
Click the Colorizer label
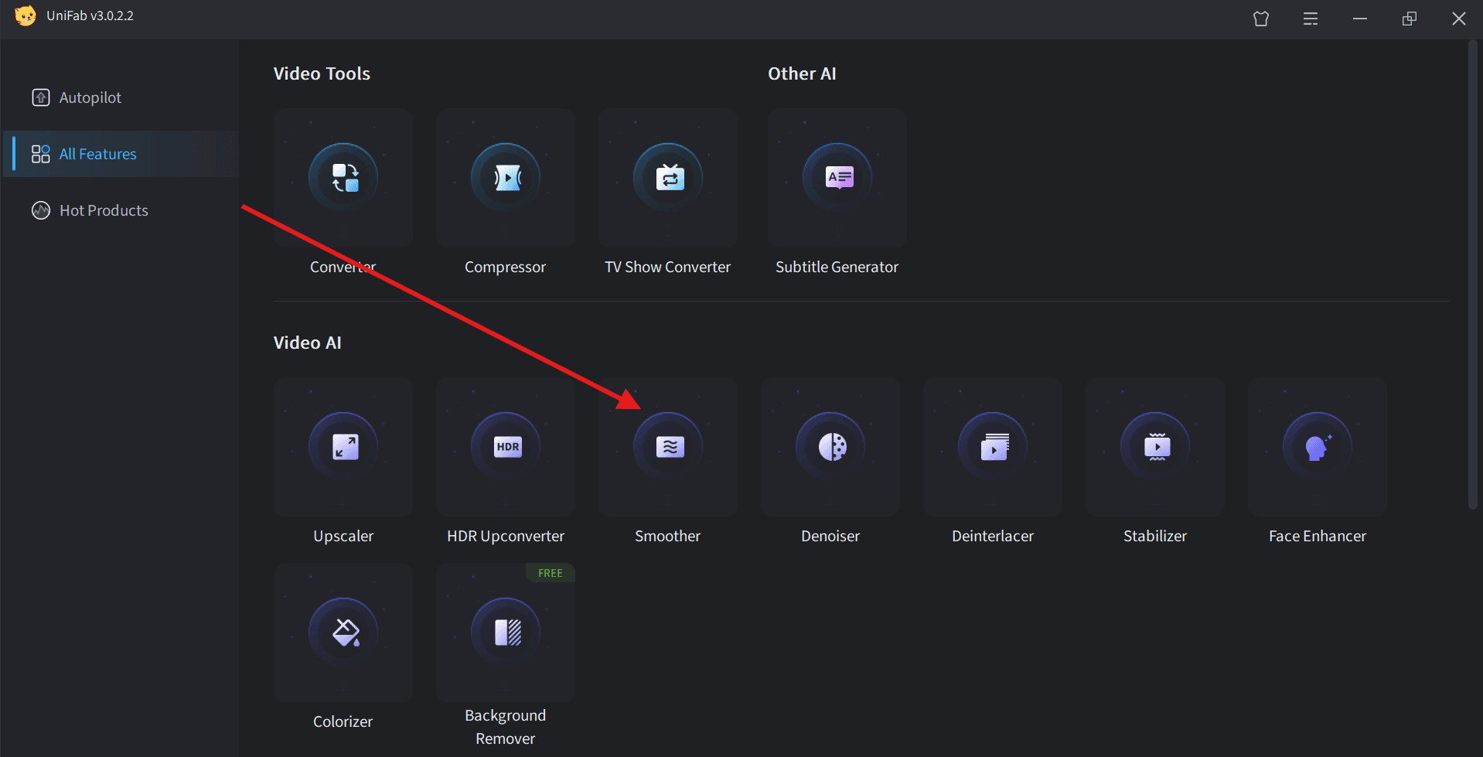coord(343,721)
